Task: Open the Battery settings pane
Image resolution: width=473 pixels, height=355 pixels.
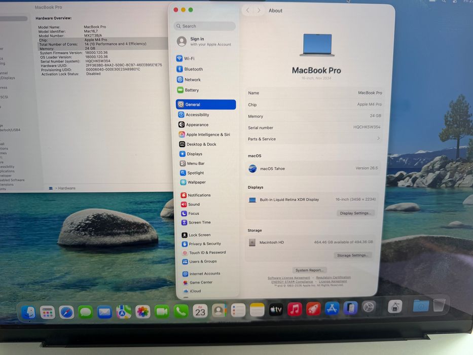Action: tap(205, 90)
